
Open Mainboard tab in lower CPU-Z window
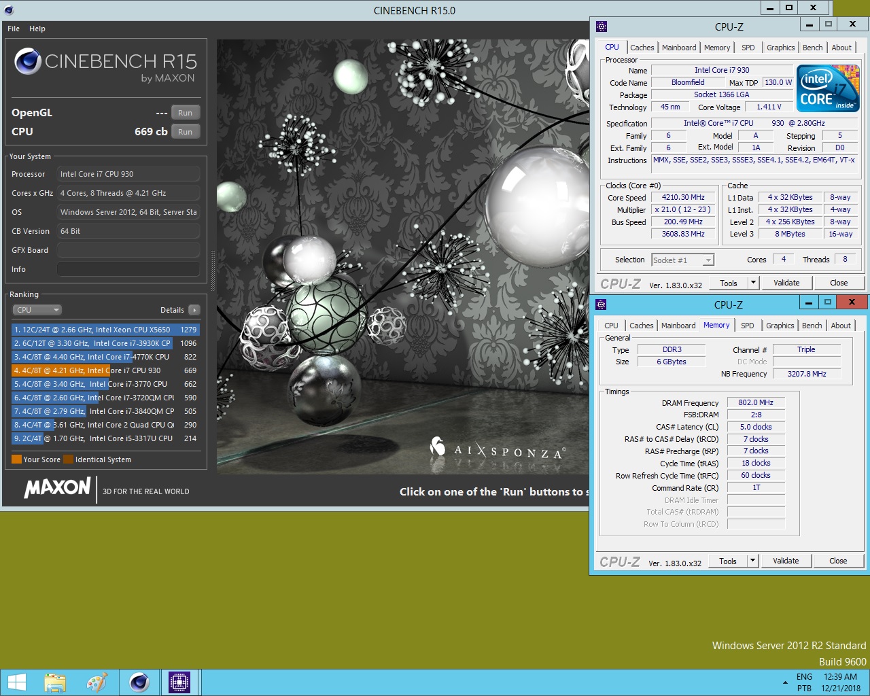point(678,326)
